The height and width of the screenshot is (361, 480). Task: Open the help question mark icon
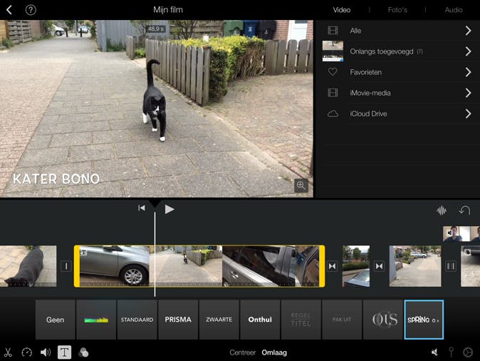click(31, 10)
